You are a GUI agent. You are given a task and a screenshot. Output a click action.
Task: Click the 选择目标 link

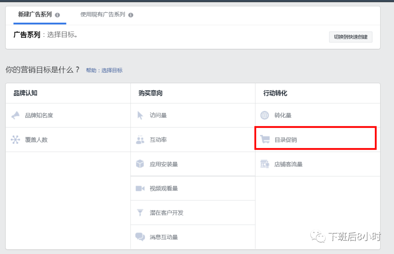pyautogui.click(x=113, y=70)
